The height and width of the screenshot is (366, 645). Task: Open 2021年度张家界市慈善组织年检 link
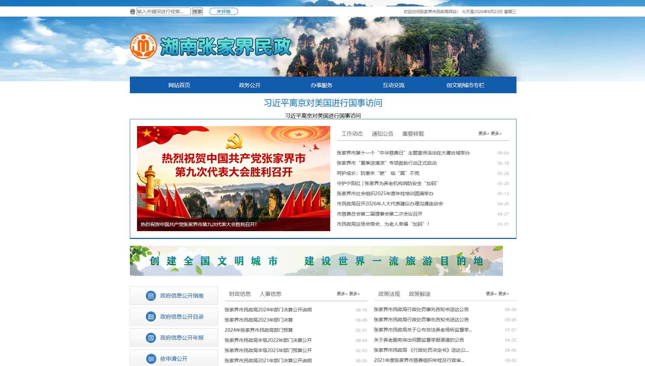pyautogui.click(x=419, y=360)
